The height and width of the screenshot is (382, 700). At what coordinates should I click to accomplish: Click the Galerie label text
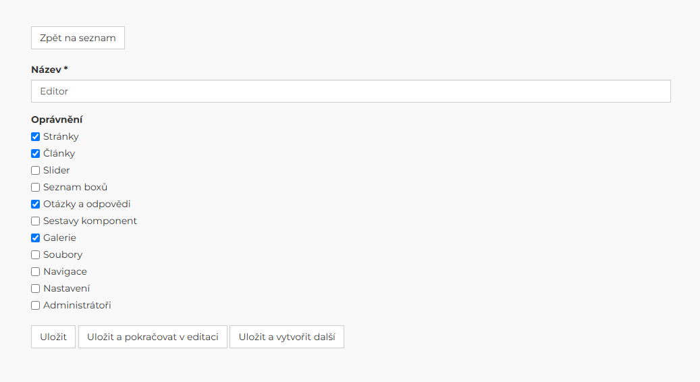click(60, 238)
